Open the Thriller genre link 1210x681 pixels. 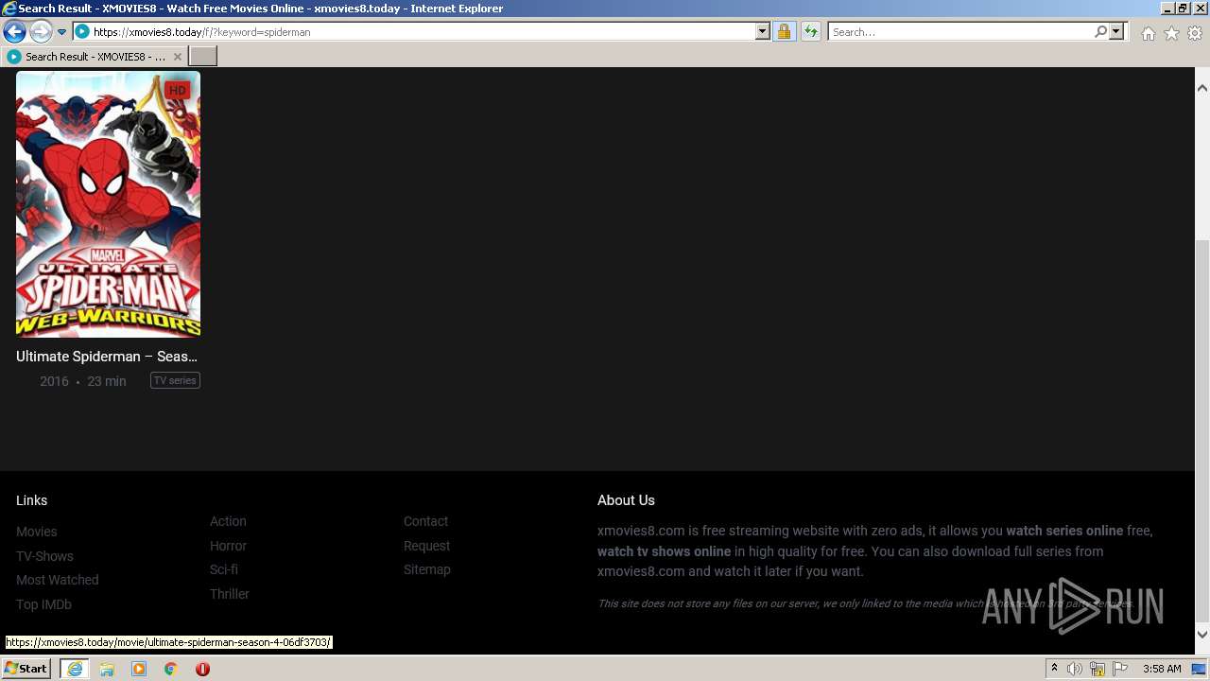coord(230,594)
